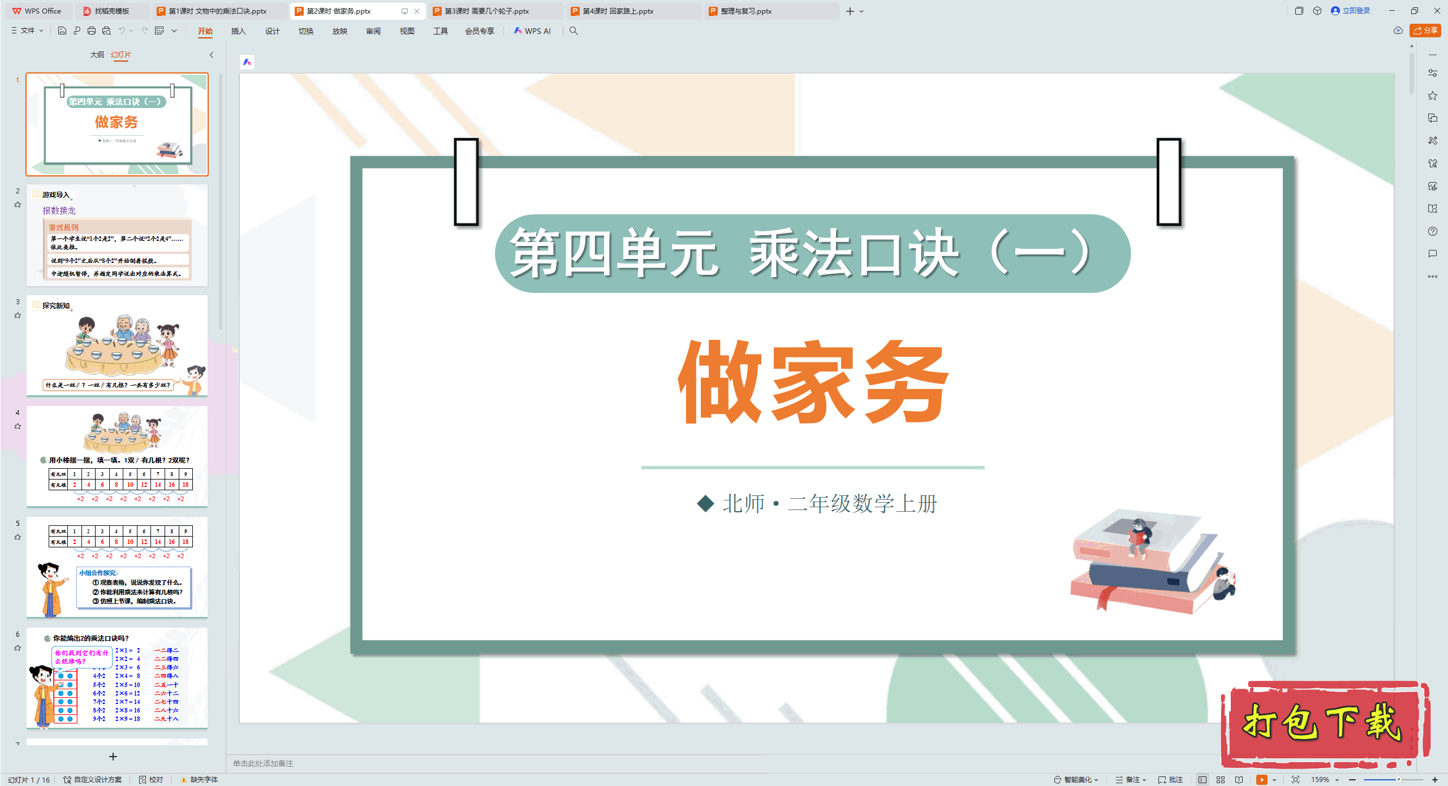
Task: Open Print Preview icon
Action: (106, 31)
